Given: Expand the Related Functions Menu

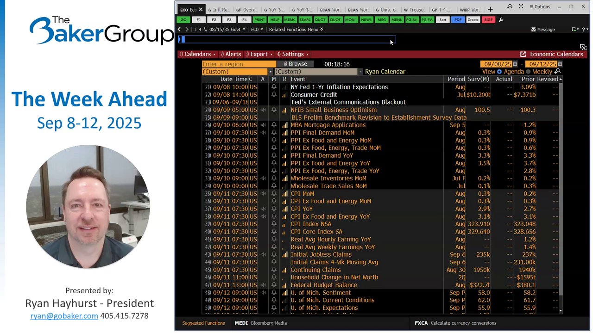Looking at the screenshot, I should (x=296, y=30).
